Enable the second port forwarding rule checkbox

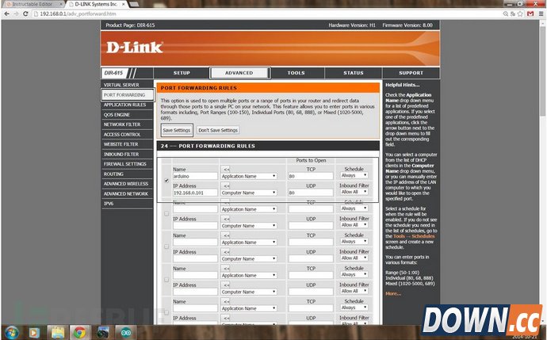click(165, 214)
